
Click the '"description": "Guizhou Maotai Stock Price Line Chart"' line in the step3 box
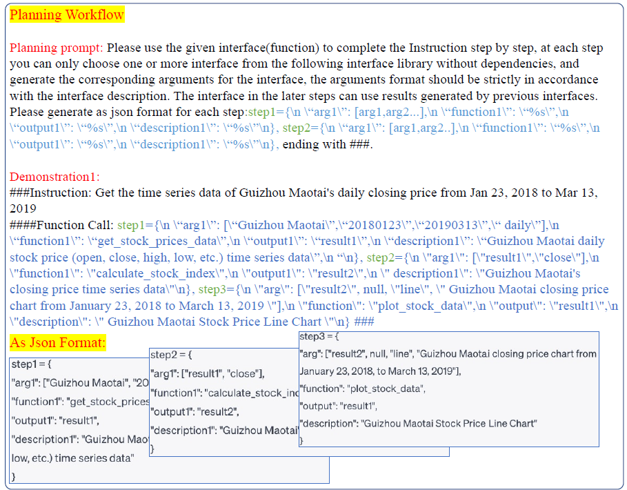point(418,424)
